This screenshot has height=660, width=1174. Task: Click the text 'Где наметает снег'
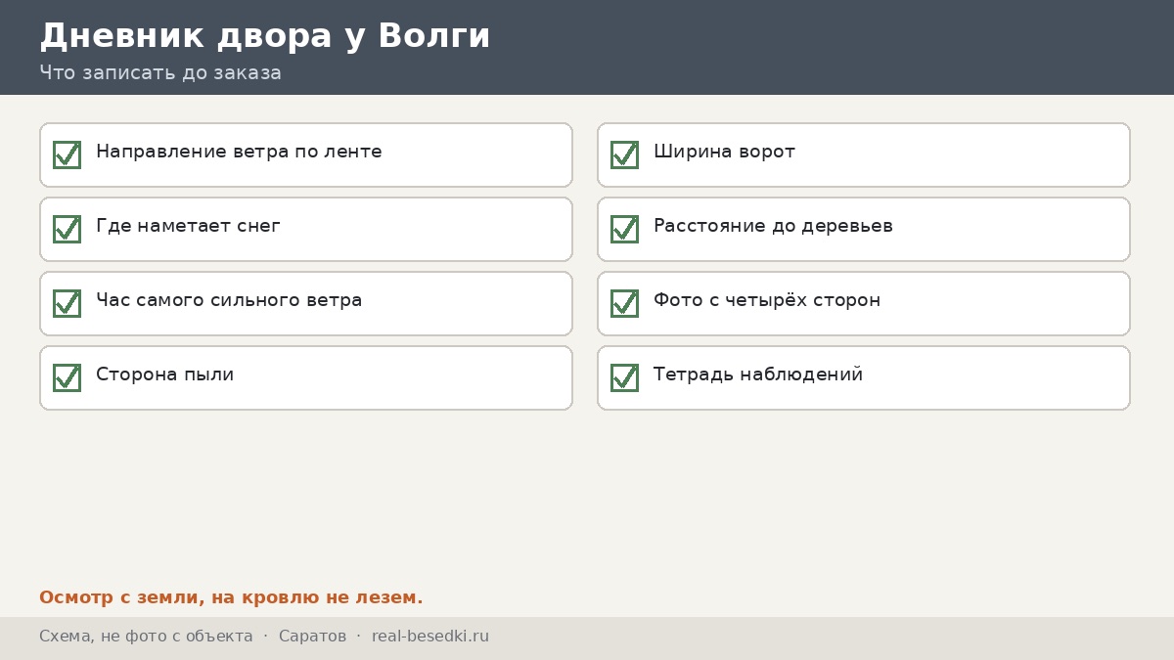pos(188,227)
